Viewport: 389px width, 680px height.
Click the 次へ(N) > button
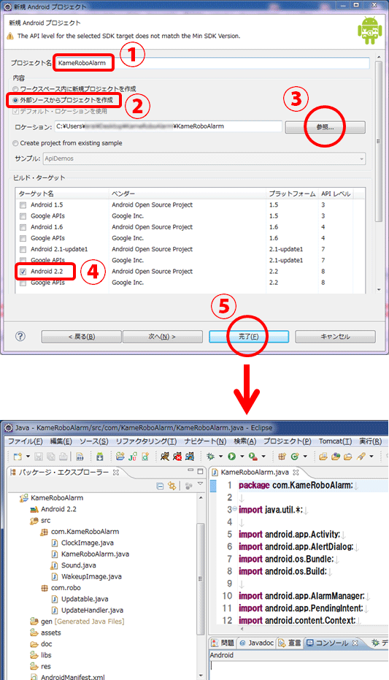tap(163, 337)
